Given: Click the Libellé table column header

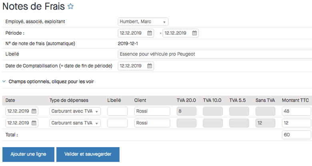Looking at the screenshot, I should [114, 100].
